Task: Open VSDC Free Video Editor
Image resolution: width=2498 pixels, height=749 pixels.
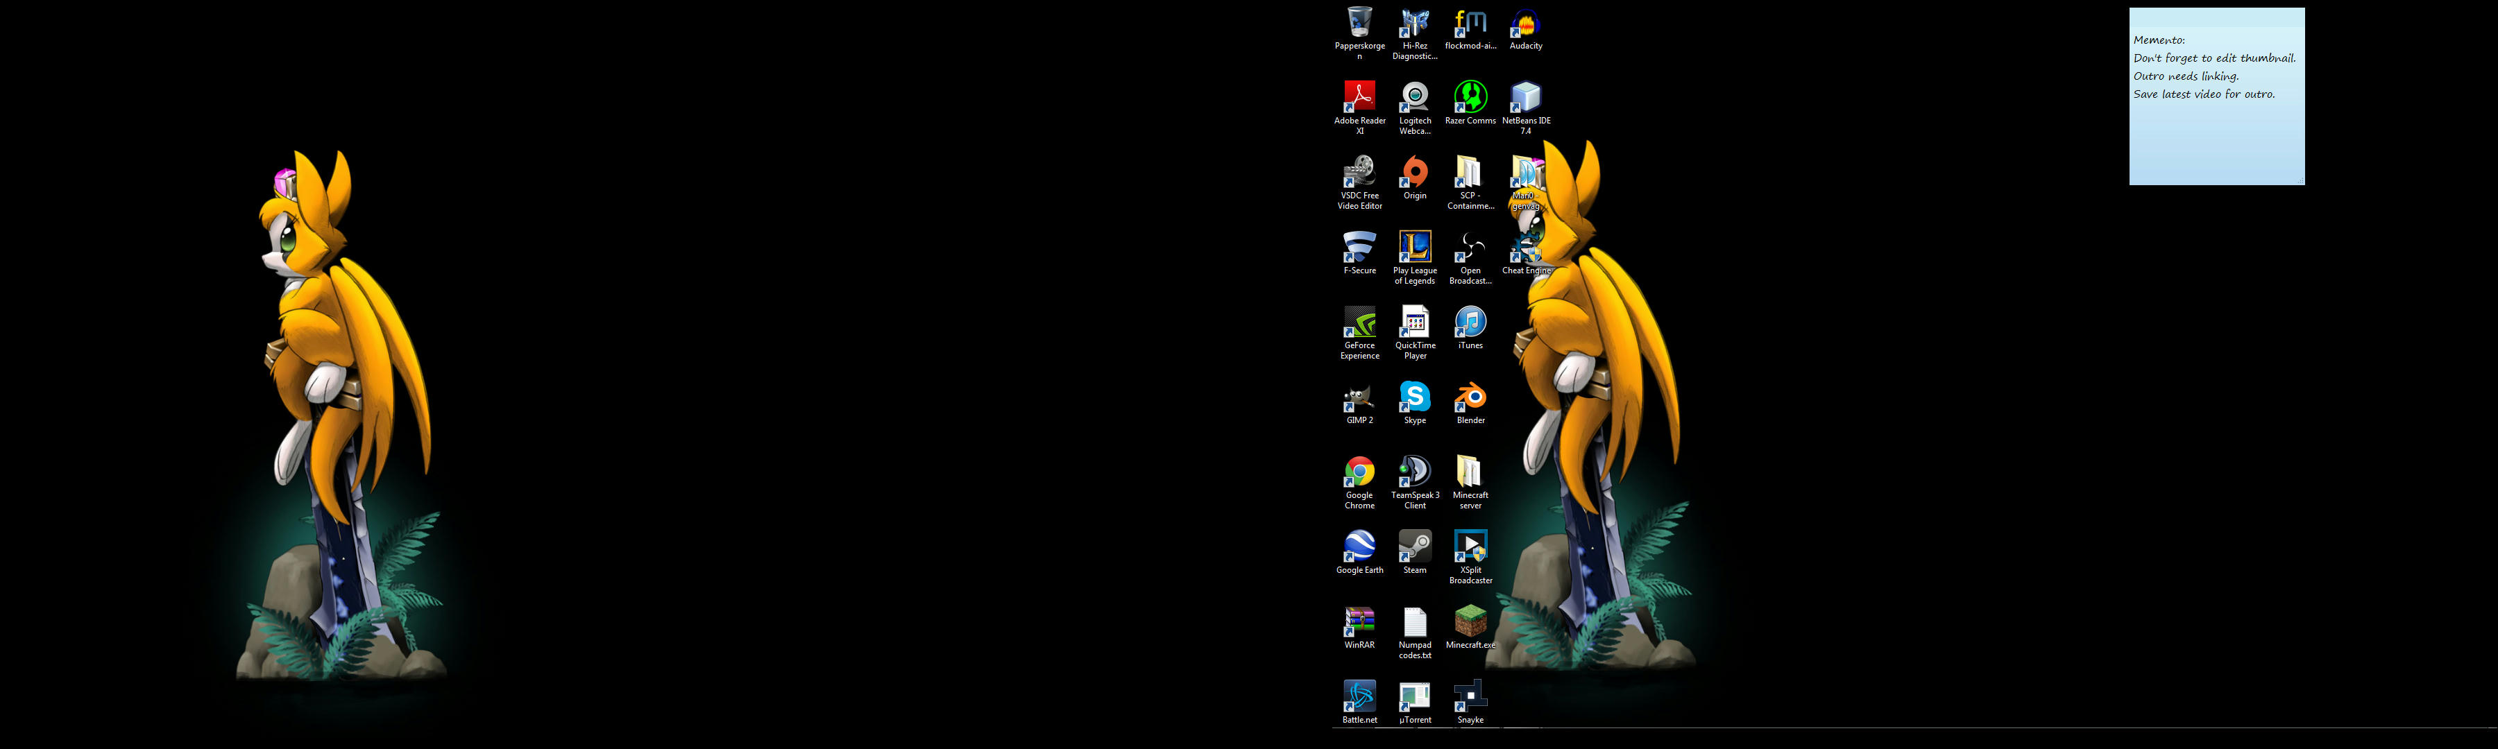Action: coord(1359,181)
